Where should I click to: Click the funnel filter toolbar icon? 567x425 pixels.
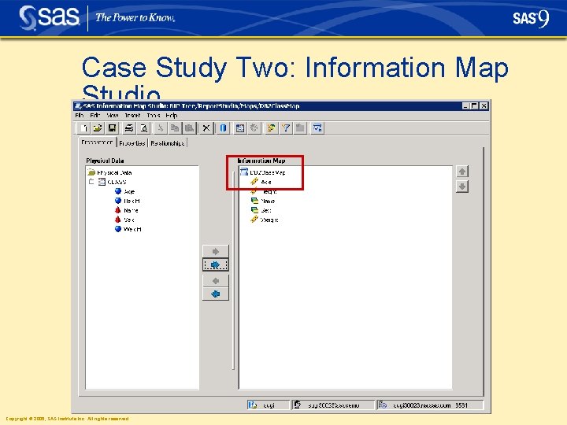tap(286, 128)
